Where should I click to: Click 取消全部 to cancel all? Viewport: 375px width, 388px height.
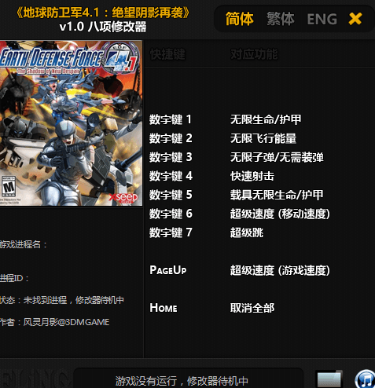tap(252, 308)
